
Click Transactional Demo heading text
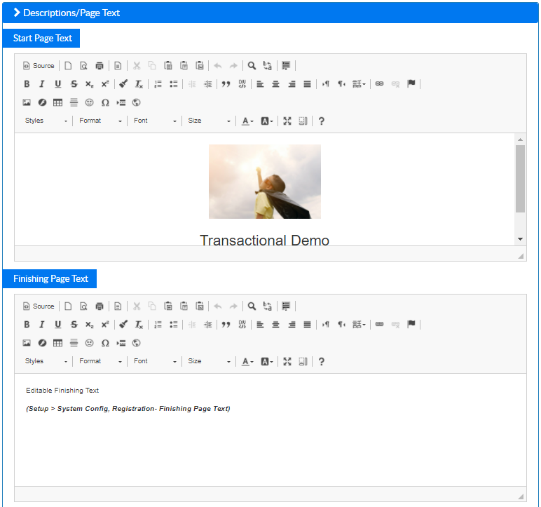265,240
